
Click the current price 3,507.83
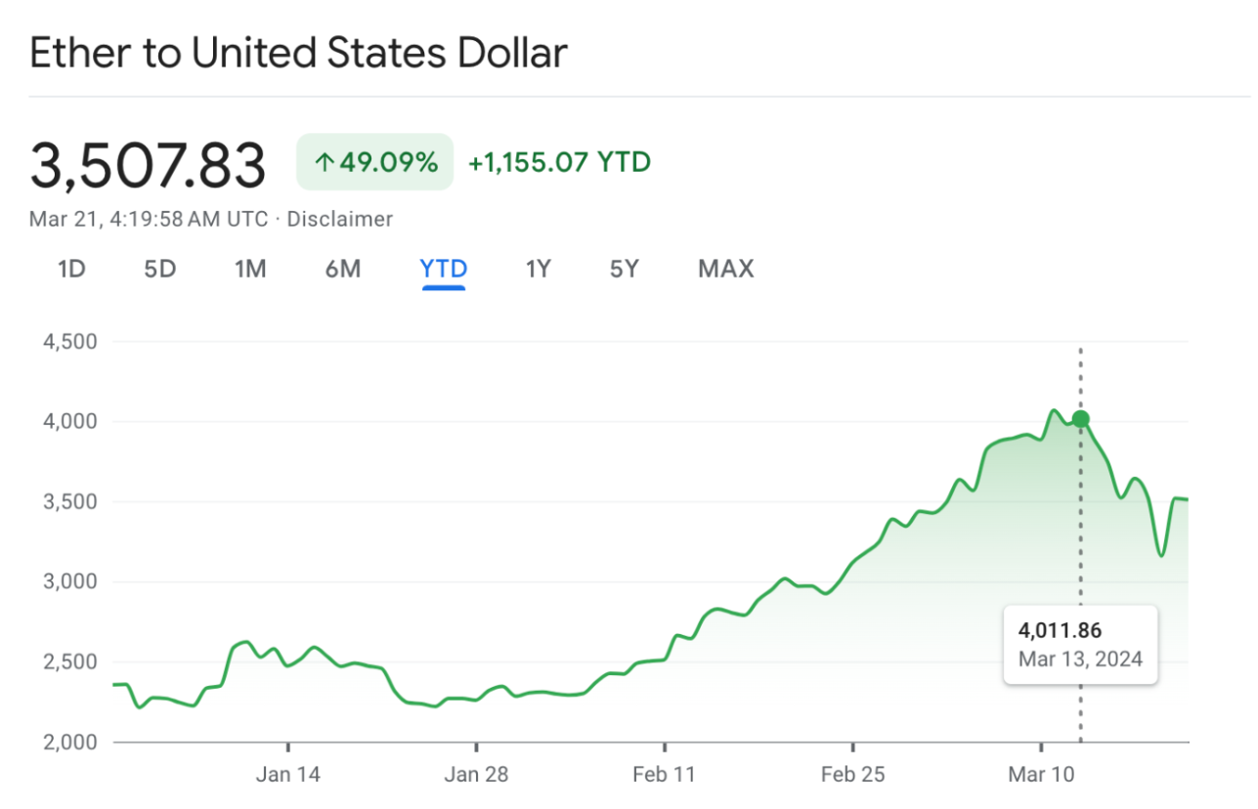[148, 165]
